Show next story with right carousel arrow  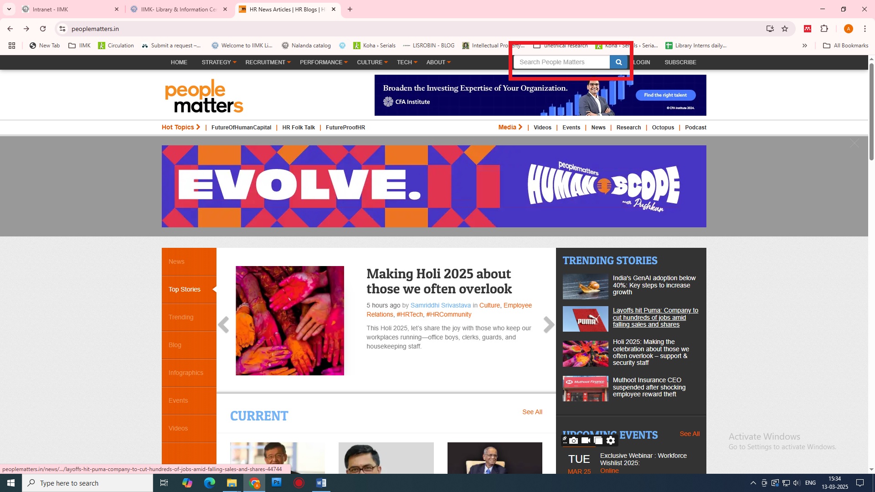[x=549, y=325]
